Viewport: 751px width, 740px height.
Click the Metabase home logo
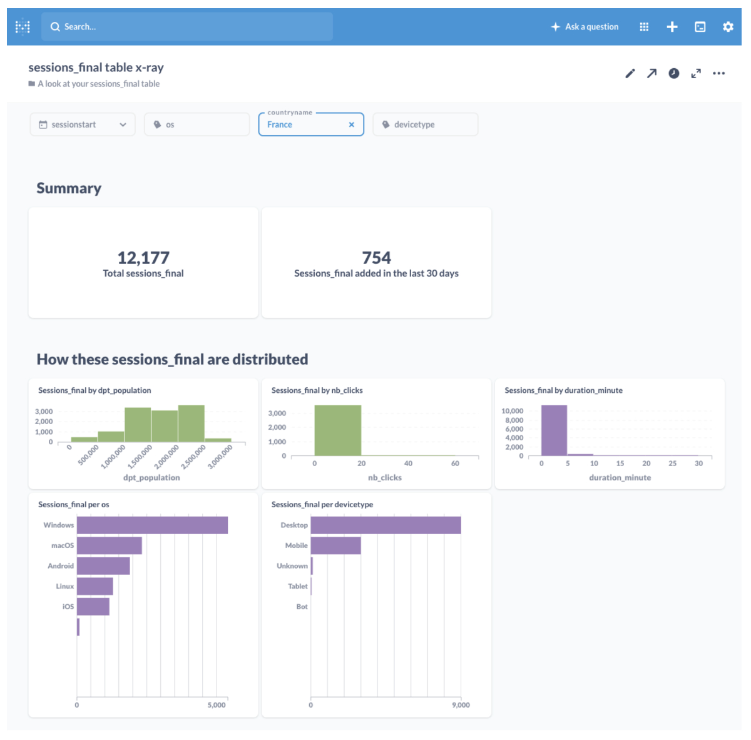[x=23, y=27]
